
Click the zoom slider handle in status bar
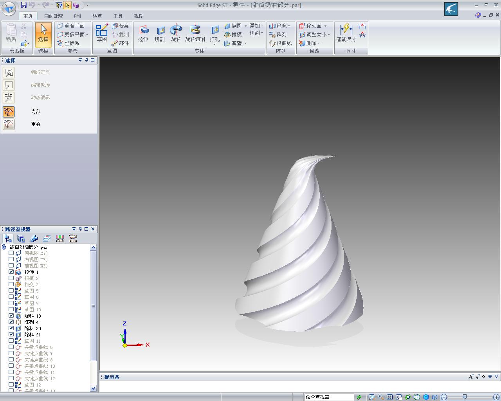[465, 397]
